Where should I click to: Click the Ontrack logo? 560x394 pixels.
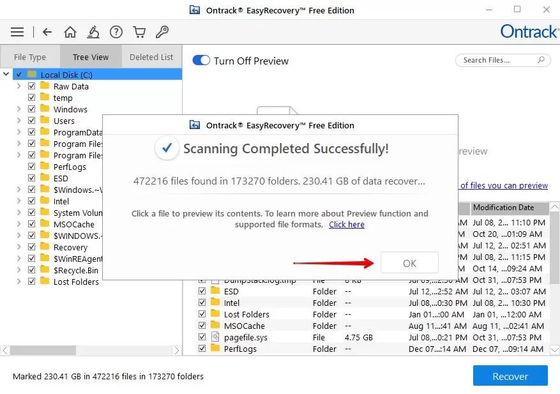pos(529,31)
